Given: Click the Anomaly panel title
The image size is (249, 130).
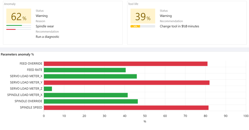Looking at the screenshot, I should pyautogui.click(x=10, y=4).
